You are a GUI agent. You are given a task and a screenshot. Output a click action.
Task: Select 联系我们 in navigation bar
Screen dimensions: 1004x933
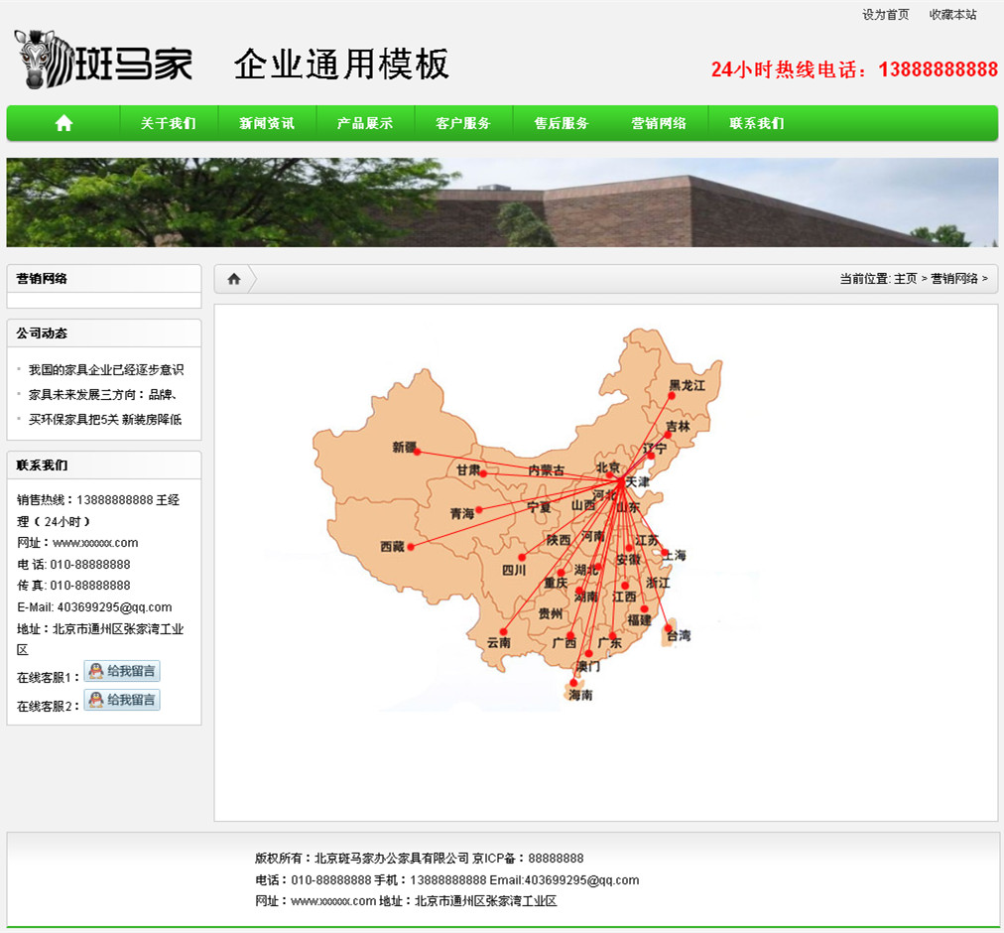pyautogui.click(x=756, y=123)
